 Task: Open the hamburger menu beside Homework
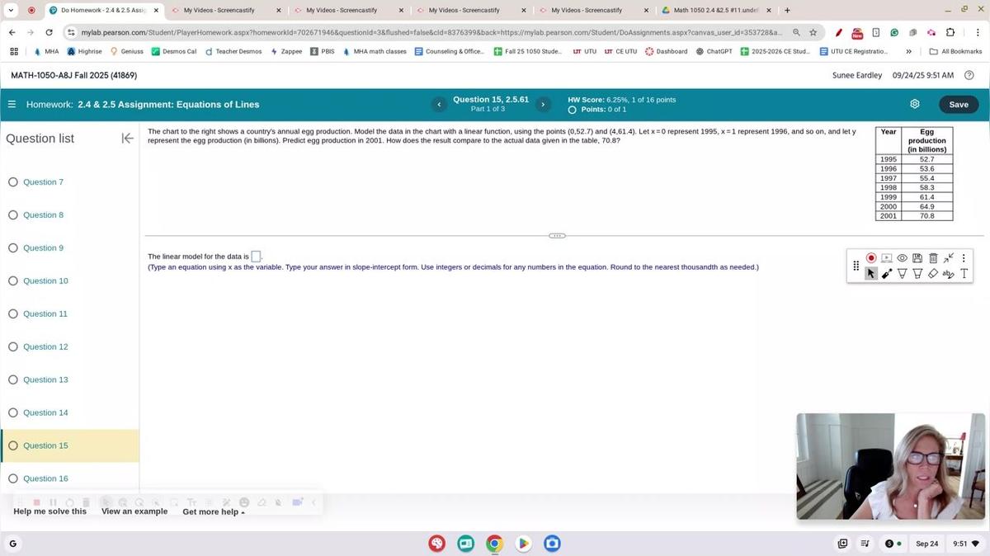12,104
